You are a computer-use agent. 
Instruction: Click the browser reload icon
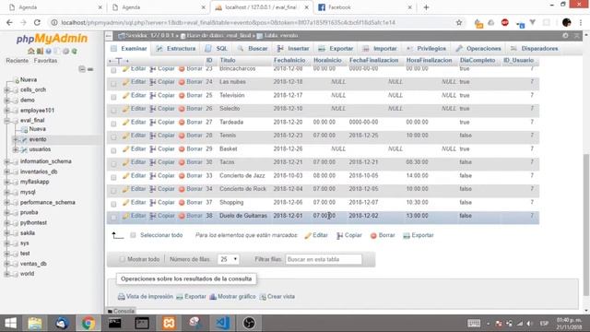37,22
